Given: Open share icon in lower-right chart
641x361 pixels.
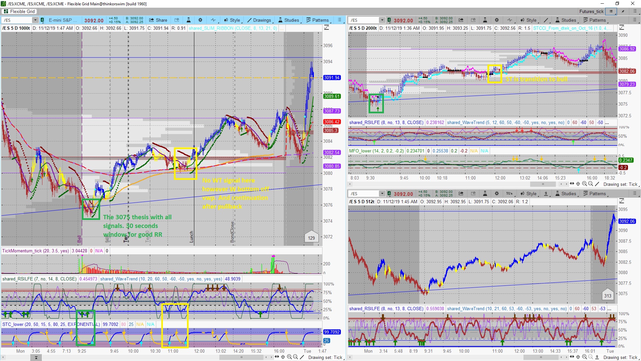Looking at the screenshot, I should tap(461, 194).
